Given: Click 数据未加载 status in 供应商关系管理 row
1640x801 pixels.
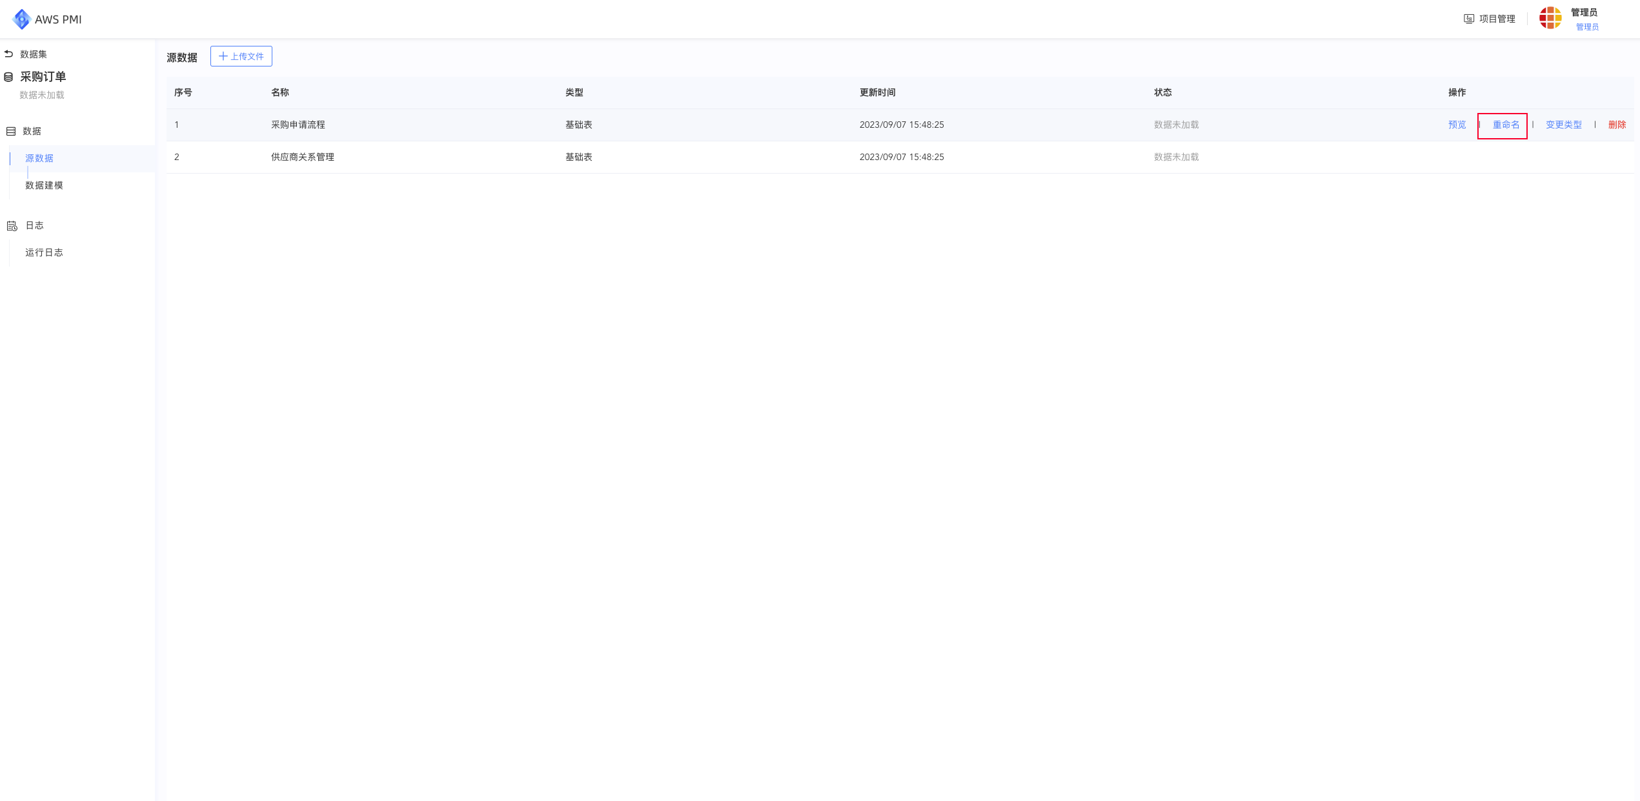Looking at the screenshot, I should pyautogui.click(x=1177, y=157).
